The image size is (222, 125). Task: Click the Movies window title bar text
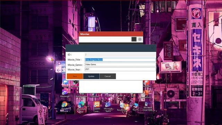(85, 34)
